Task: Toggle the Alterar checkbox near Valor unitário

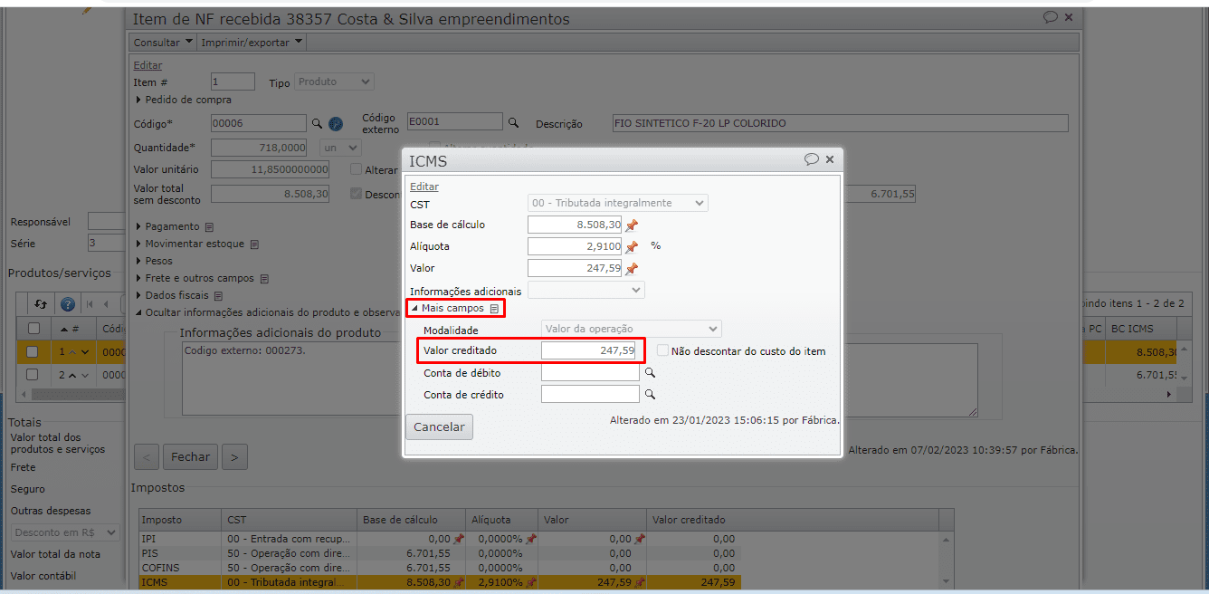Action: (356, 169)
